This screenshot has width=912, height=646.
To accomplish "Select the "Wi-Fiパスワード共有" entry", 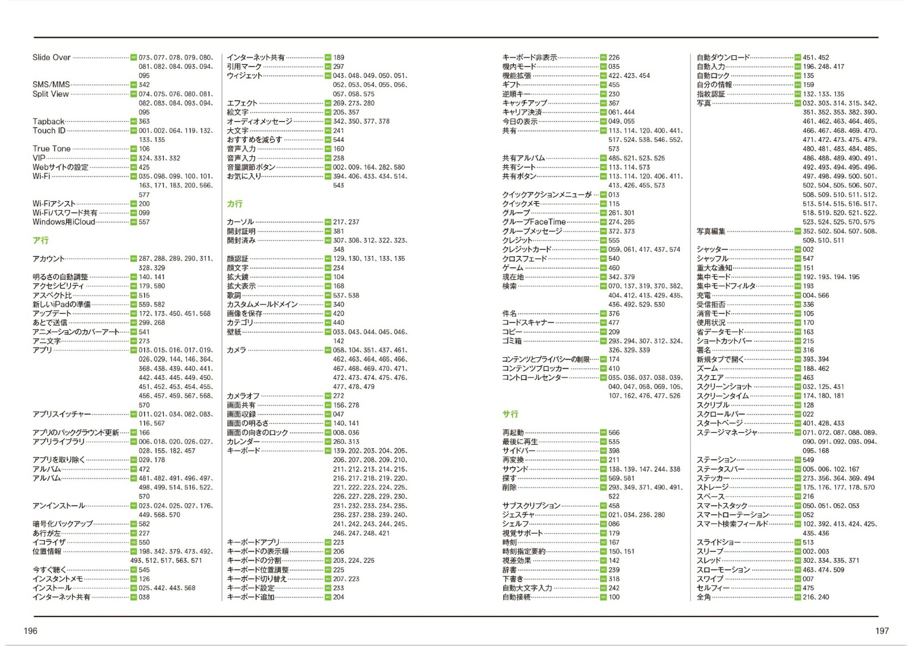I will tap(65, 213).
